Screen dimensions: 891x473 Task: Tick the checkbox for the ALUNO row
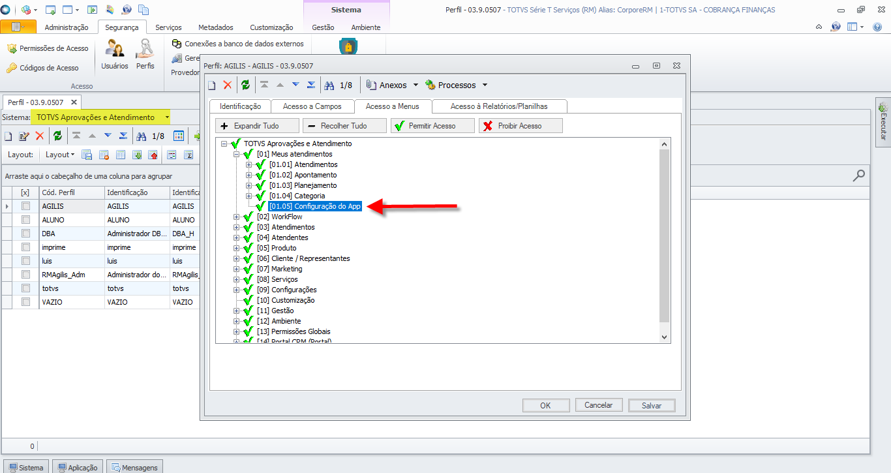point(26,220)
